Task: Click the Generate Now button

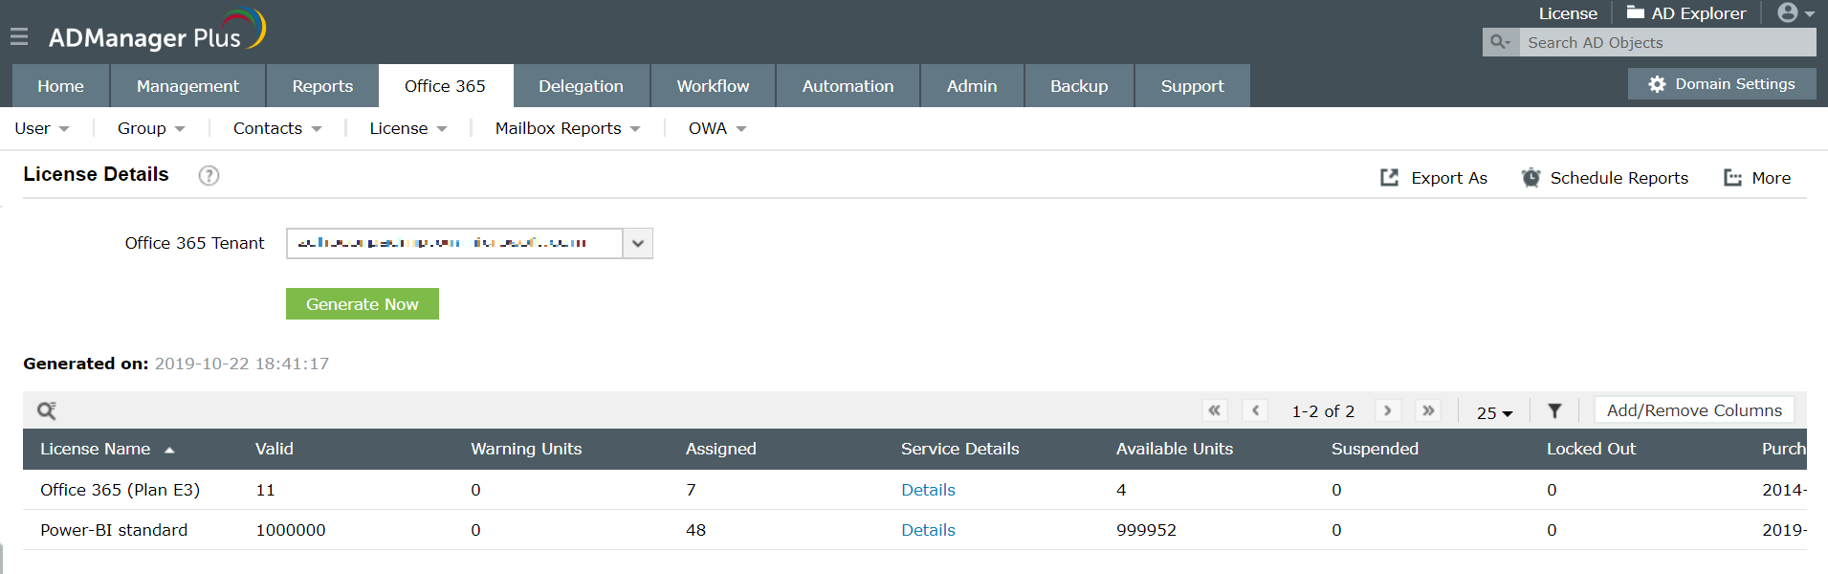Action: pyautogui.click(x=362, y=304)
